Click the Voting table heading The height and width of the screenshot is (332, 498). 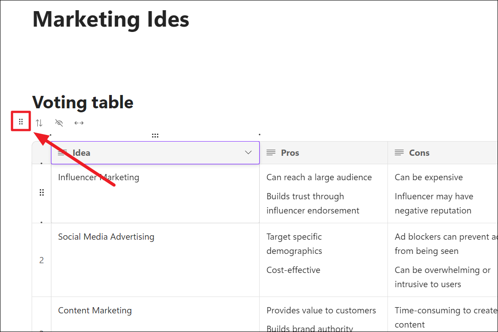83,103
